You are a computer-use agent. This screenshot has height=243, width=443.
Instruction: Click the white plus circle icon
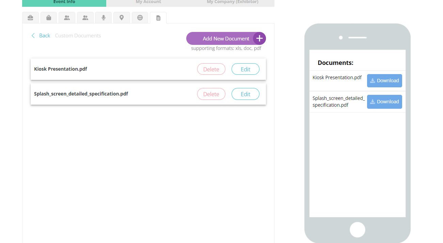coord(259,38)
